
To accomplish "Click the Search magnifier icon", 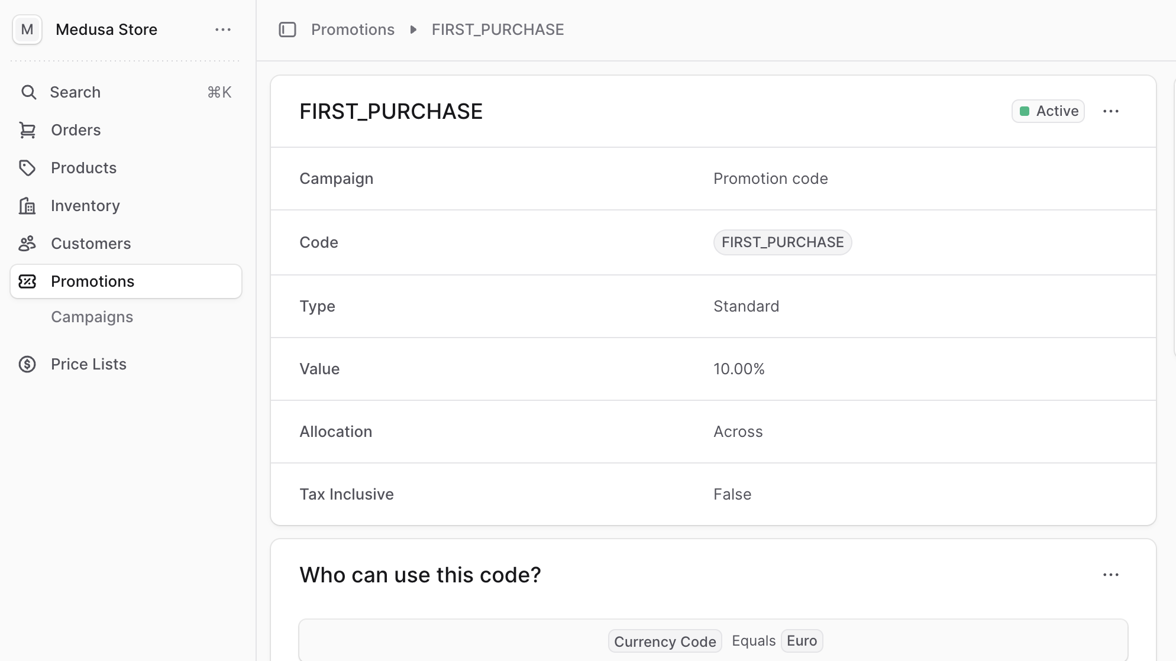I will [x=28, y=92].
